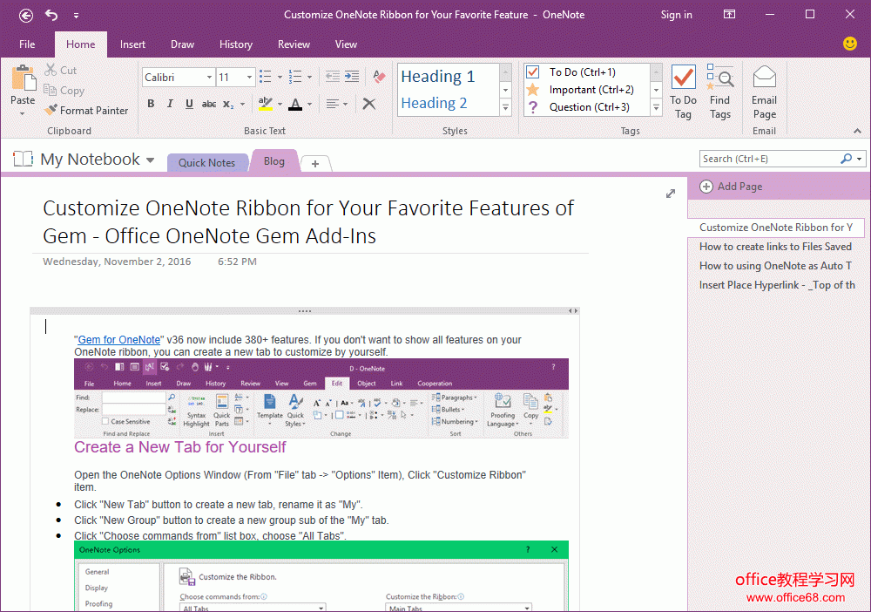Click the Back arrow in title bar
This screenshot has width=871, height=612.
pos(25,15)
